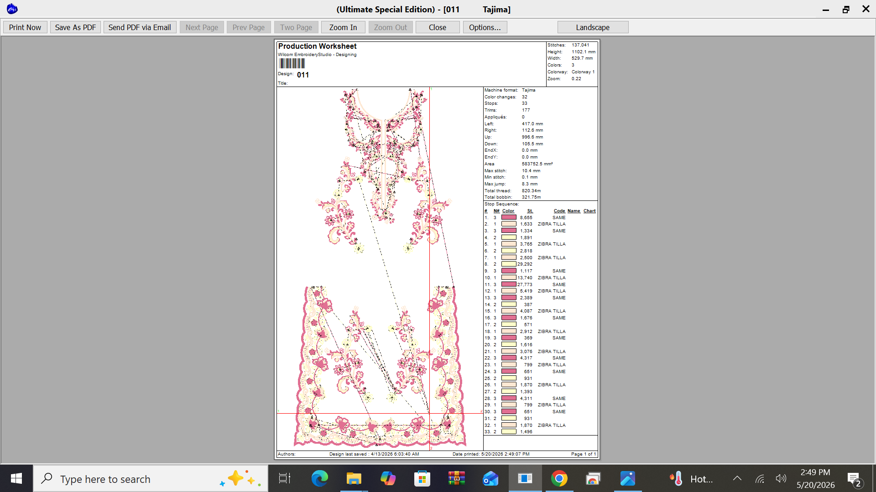
Task: Open Microsoft Edge from the taskbar
Action: point(319,478)
